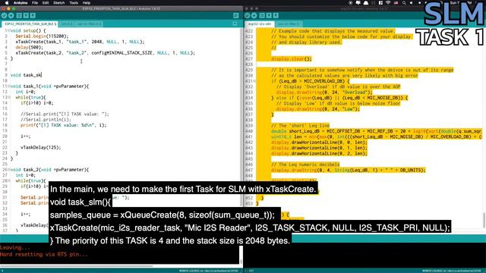The image size is (486, 273).
Task: Click Verify button in right esp32-i2s-slm window
Action: click(247, 15)
